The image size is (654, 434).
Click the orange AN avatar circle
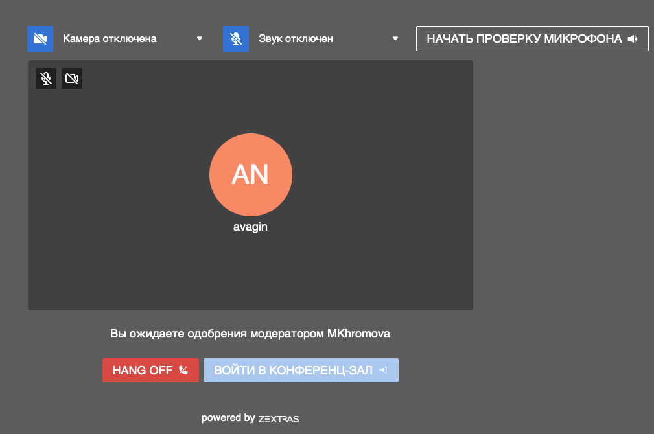(251, 175)
